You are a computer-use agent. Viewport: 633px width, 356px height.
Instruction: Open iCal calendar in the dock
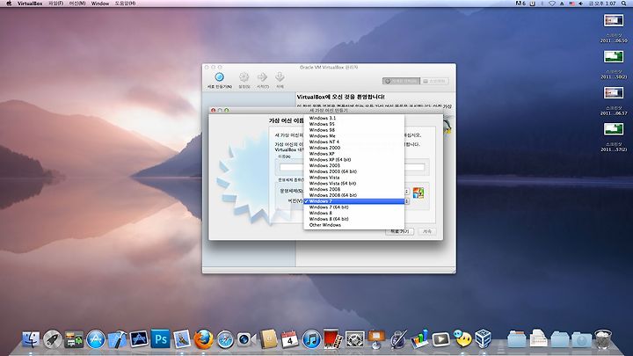tap(289, 339)
